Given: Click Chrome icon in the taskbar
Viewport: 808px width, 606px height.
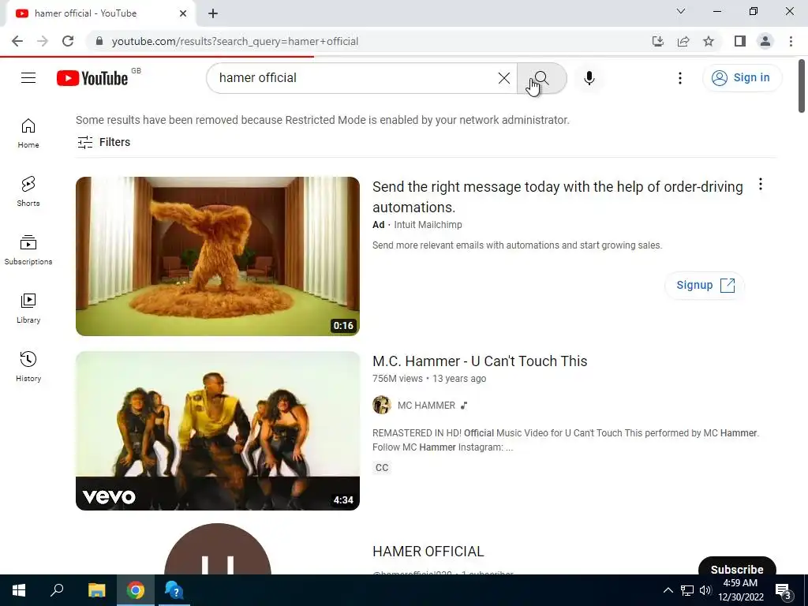Looking at the screenshot, I should (x=136, y=590).
